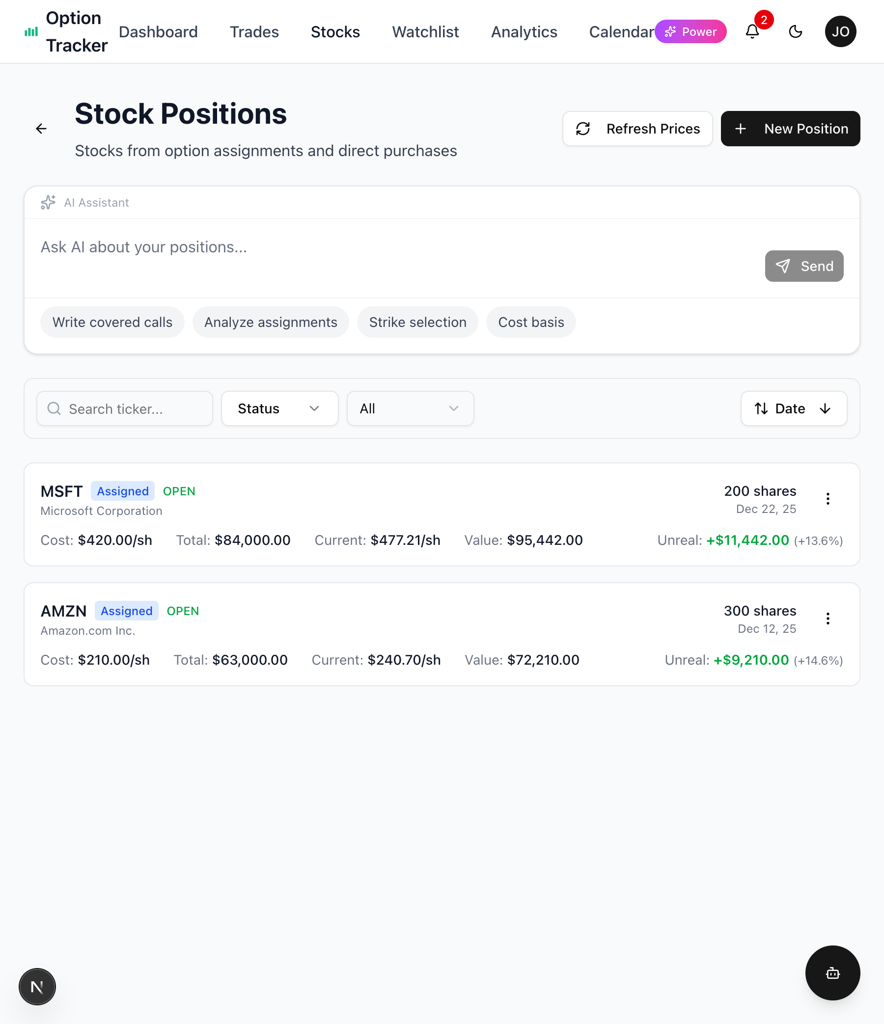This screenshot has width=884, height=1024.
Task: Select the Write covered calls suggestion
Action: point(112,322)
